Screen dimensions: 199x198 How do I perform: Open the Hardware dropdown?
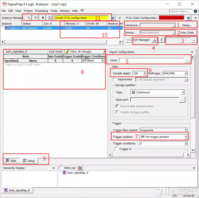(174, 25)
